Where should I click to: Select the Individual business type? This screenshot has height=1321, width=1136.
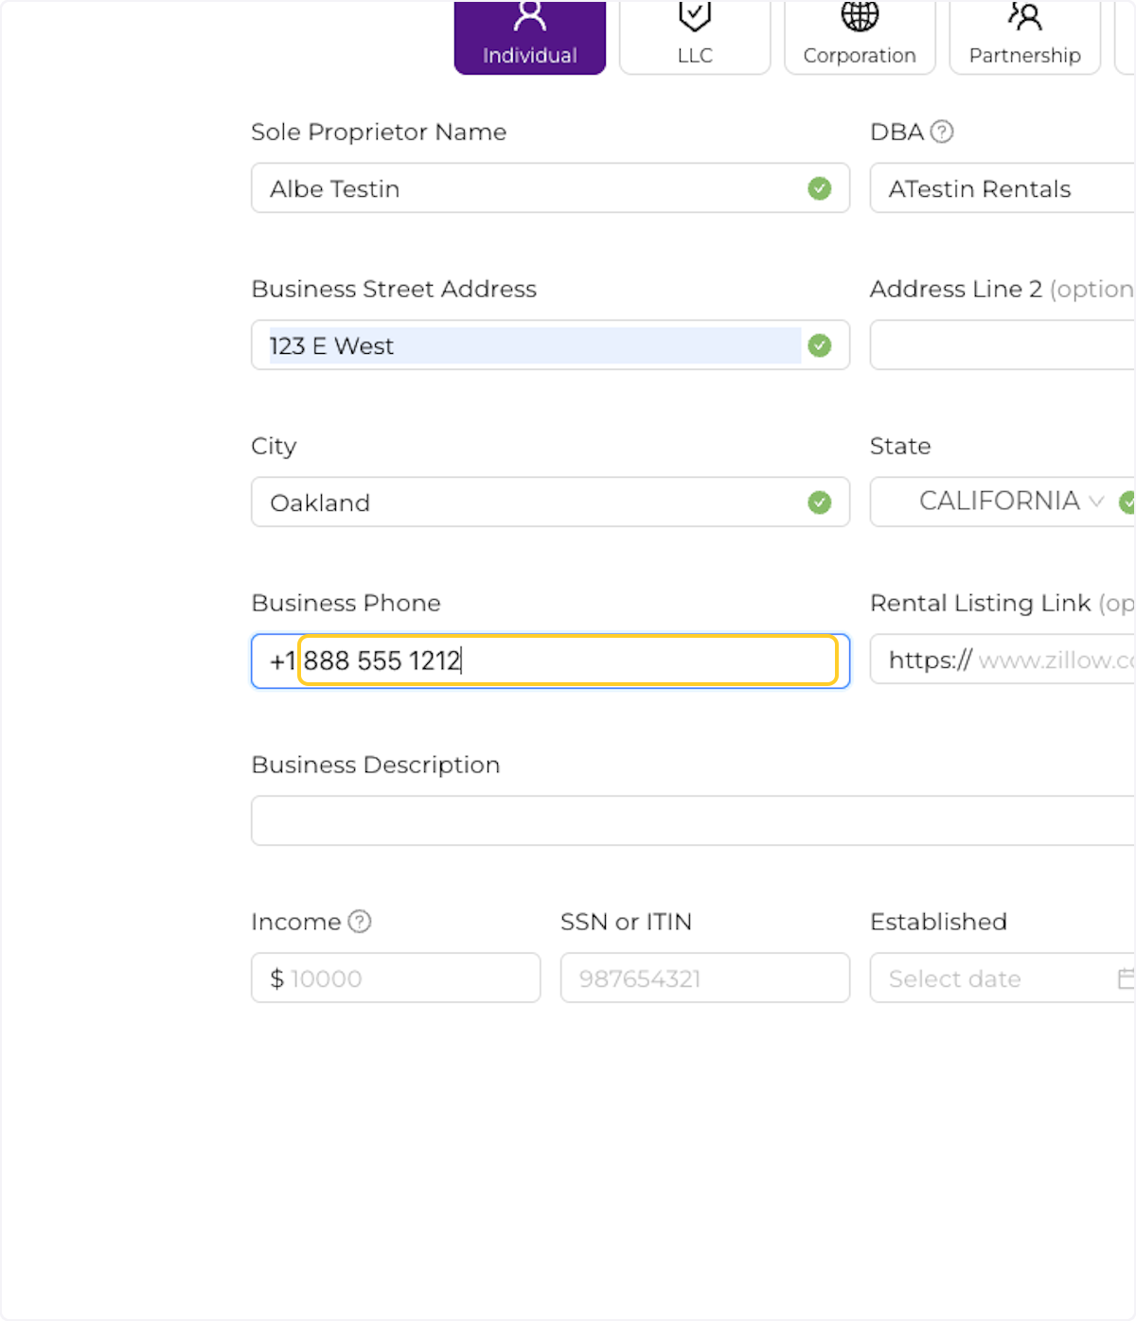point(529,38)
